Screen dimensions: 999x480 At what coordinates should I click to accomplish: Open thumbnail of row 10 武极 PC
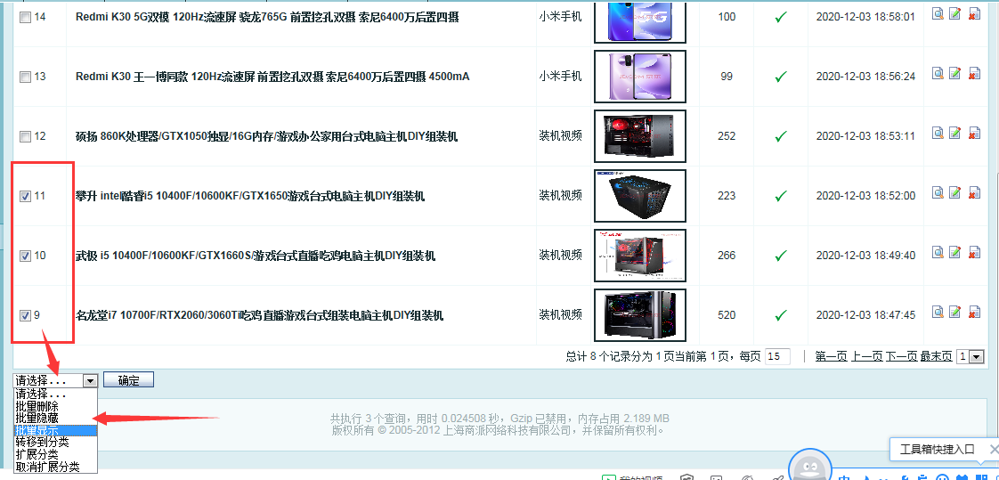coord(639,256)
